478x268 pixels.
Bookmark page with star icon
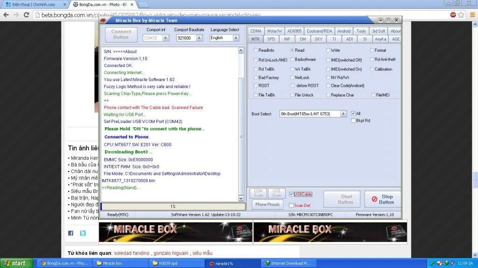462,14
